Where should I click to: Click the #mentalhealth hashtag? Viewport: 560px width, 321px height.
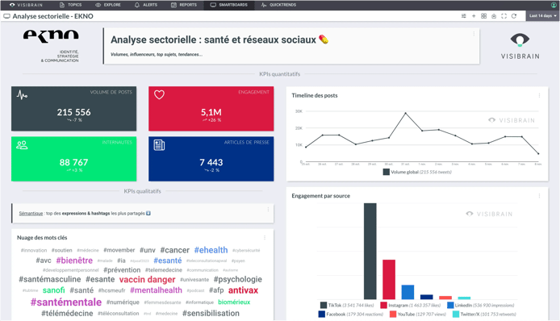click(156, 290)
